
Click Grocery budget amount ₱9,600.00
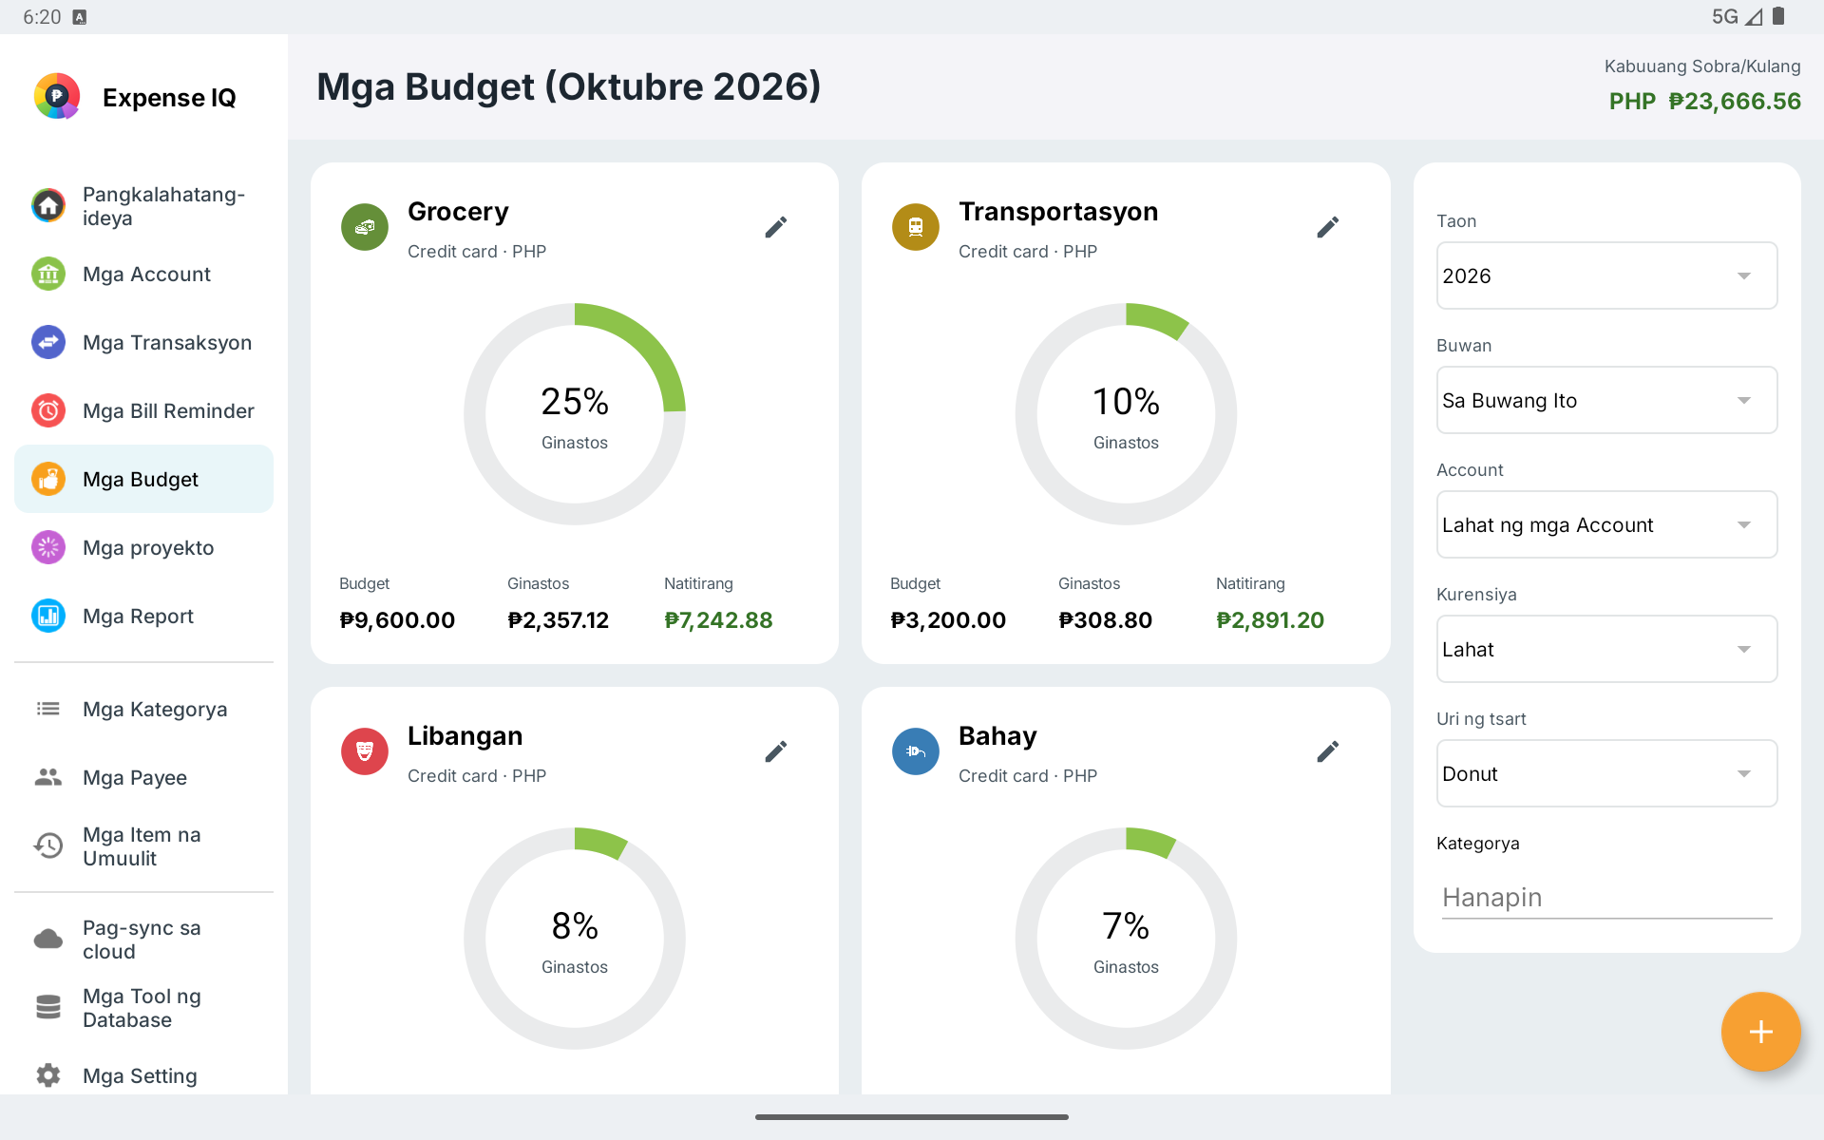pyautogui.click(x=397, y=620)
